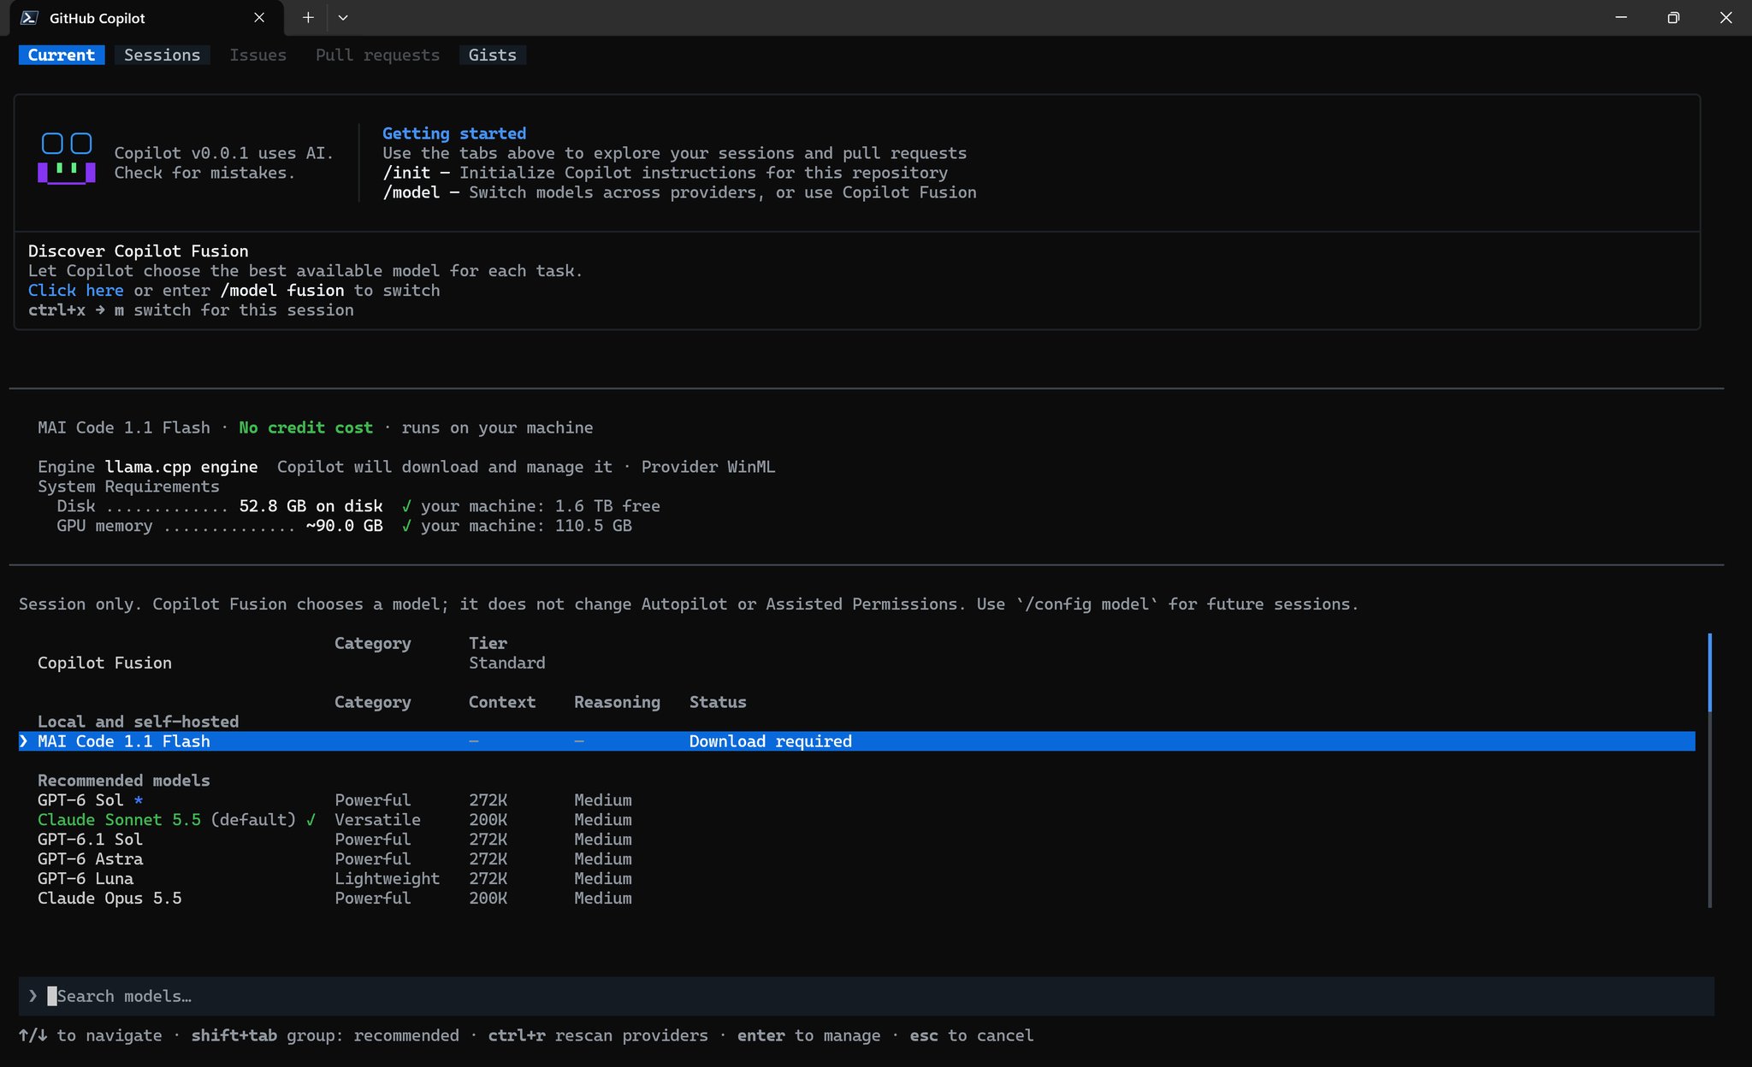Close the GitHub Copilot terminal tab
This screenshot has height=1067, width=1752.
pos(259,18)
